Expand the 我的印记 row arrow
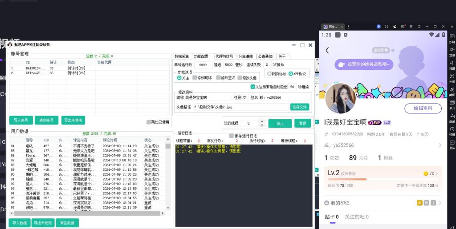The height and width of the screenshot is (229, 456). pos(440,203)
